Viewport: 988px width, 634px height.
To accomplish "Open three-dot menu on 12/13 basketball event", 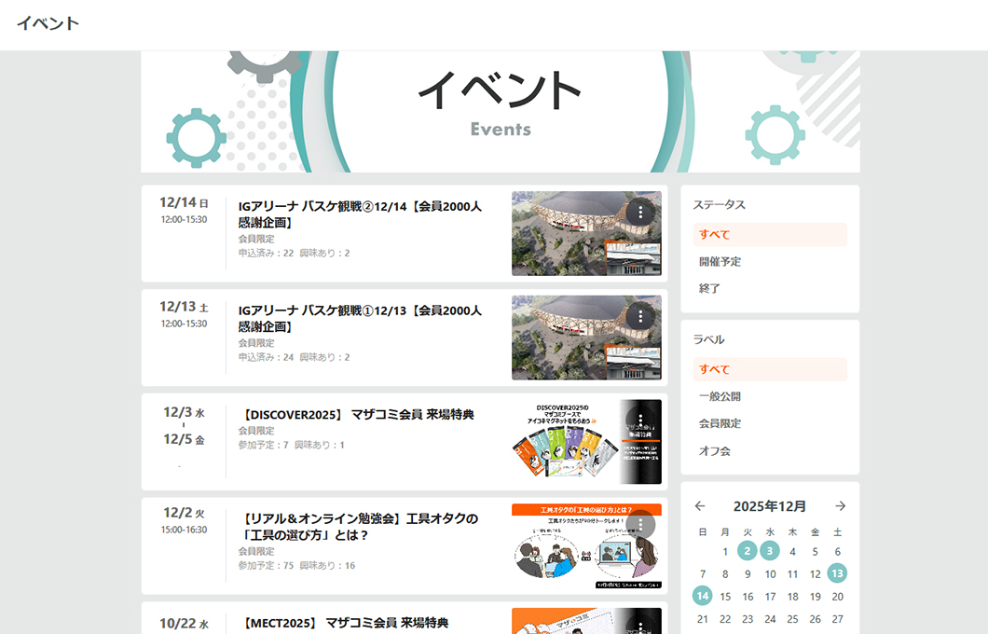I will coord(640,316).
